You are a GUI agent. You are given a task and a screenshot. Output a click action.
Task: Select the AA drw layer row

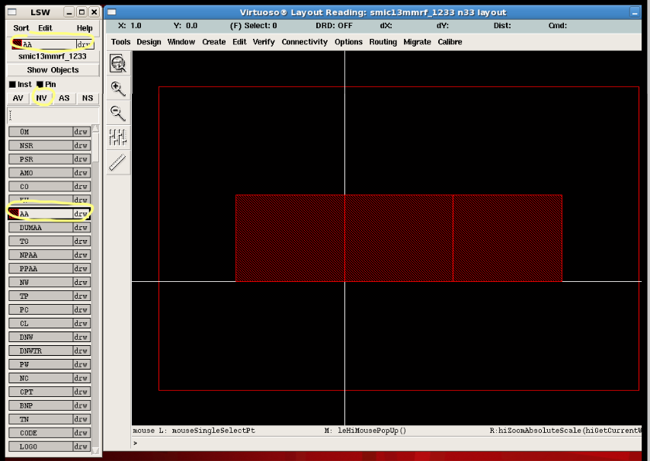pyautogui.click(x=50, y=214)
